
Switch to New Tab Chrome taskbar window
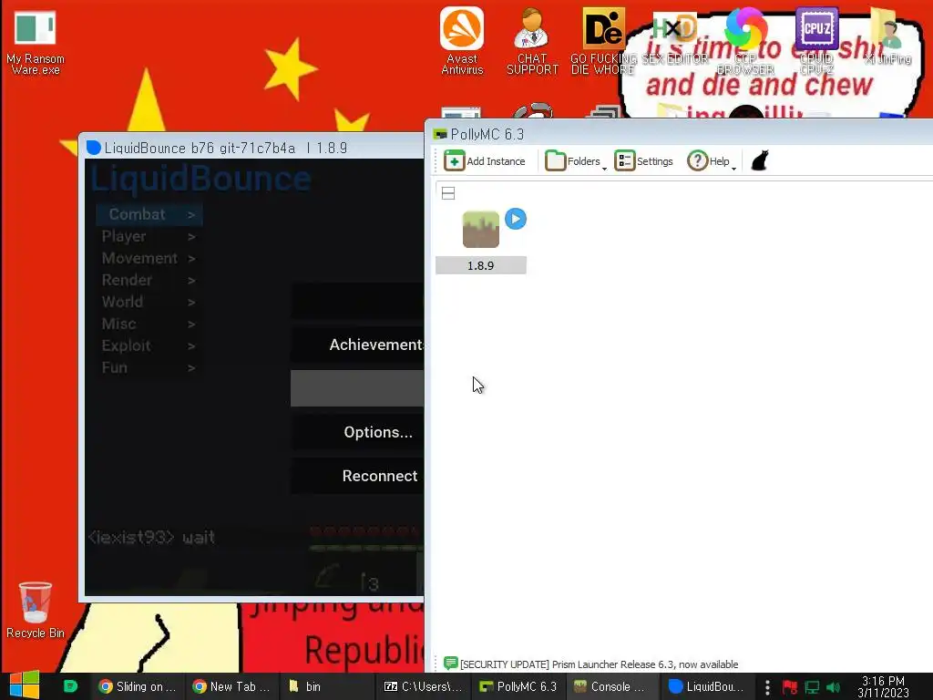click(231, 686)
